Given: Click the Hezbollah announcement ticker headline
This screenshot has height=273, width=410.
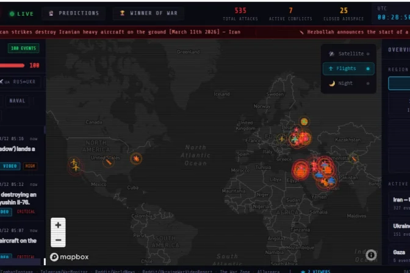Looking at the screenshot, I should [x=358, y=32].
